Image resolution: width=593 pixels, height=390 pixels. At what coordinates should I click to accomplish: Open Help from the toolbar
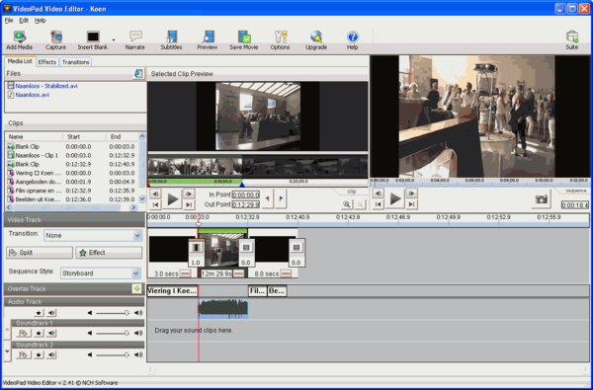[x=353, y=40]
